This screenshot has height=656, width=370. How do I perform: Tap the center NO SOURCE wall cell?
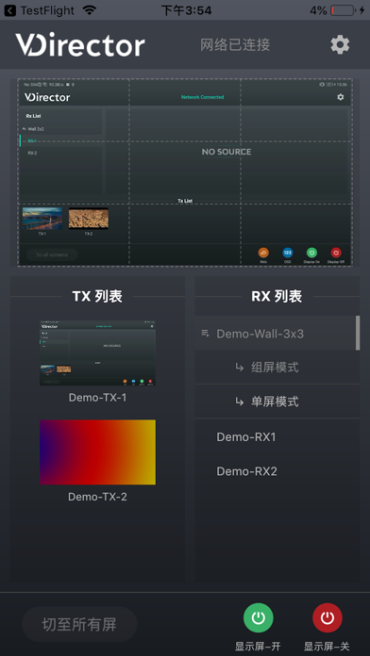(x=185, y=172)
